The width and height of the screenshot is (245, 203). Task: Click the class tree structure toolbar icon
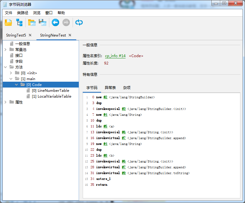pyautogui.click(x=20, y=22)
